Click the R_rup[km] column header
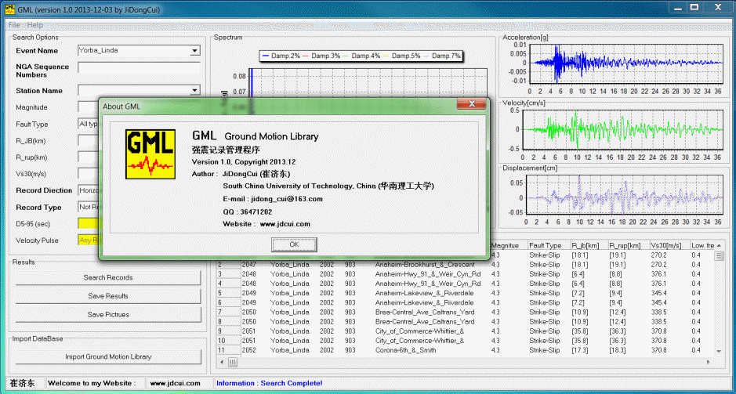Image resolution: width=736 pixels, height=394 pixels. pos(628,245)
